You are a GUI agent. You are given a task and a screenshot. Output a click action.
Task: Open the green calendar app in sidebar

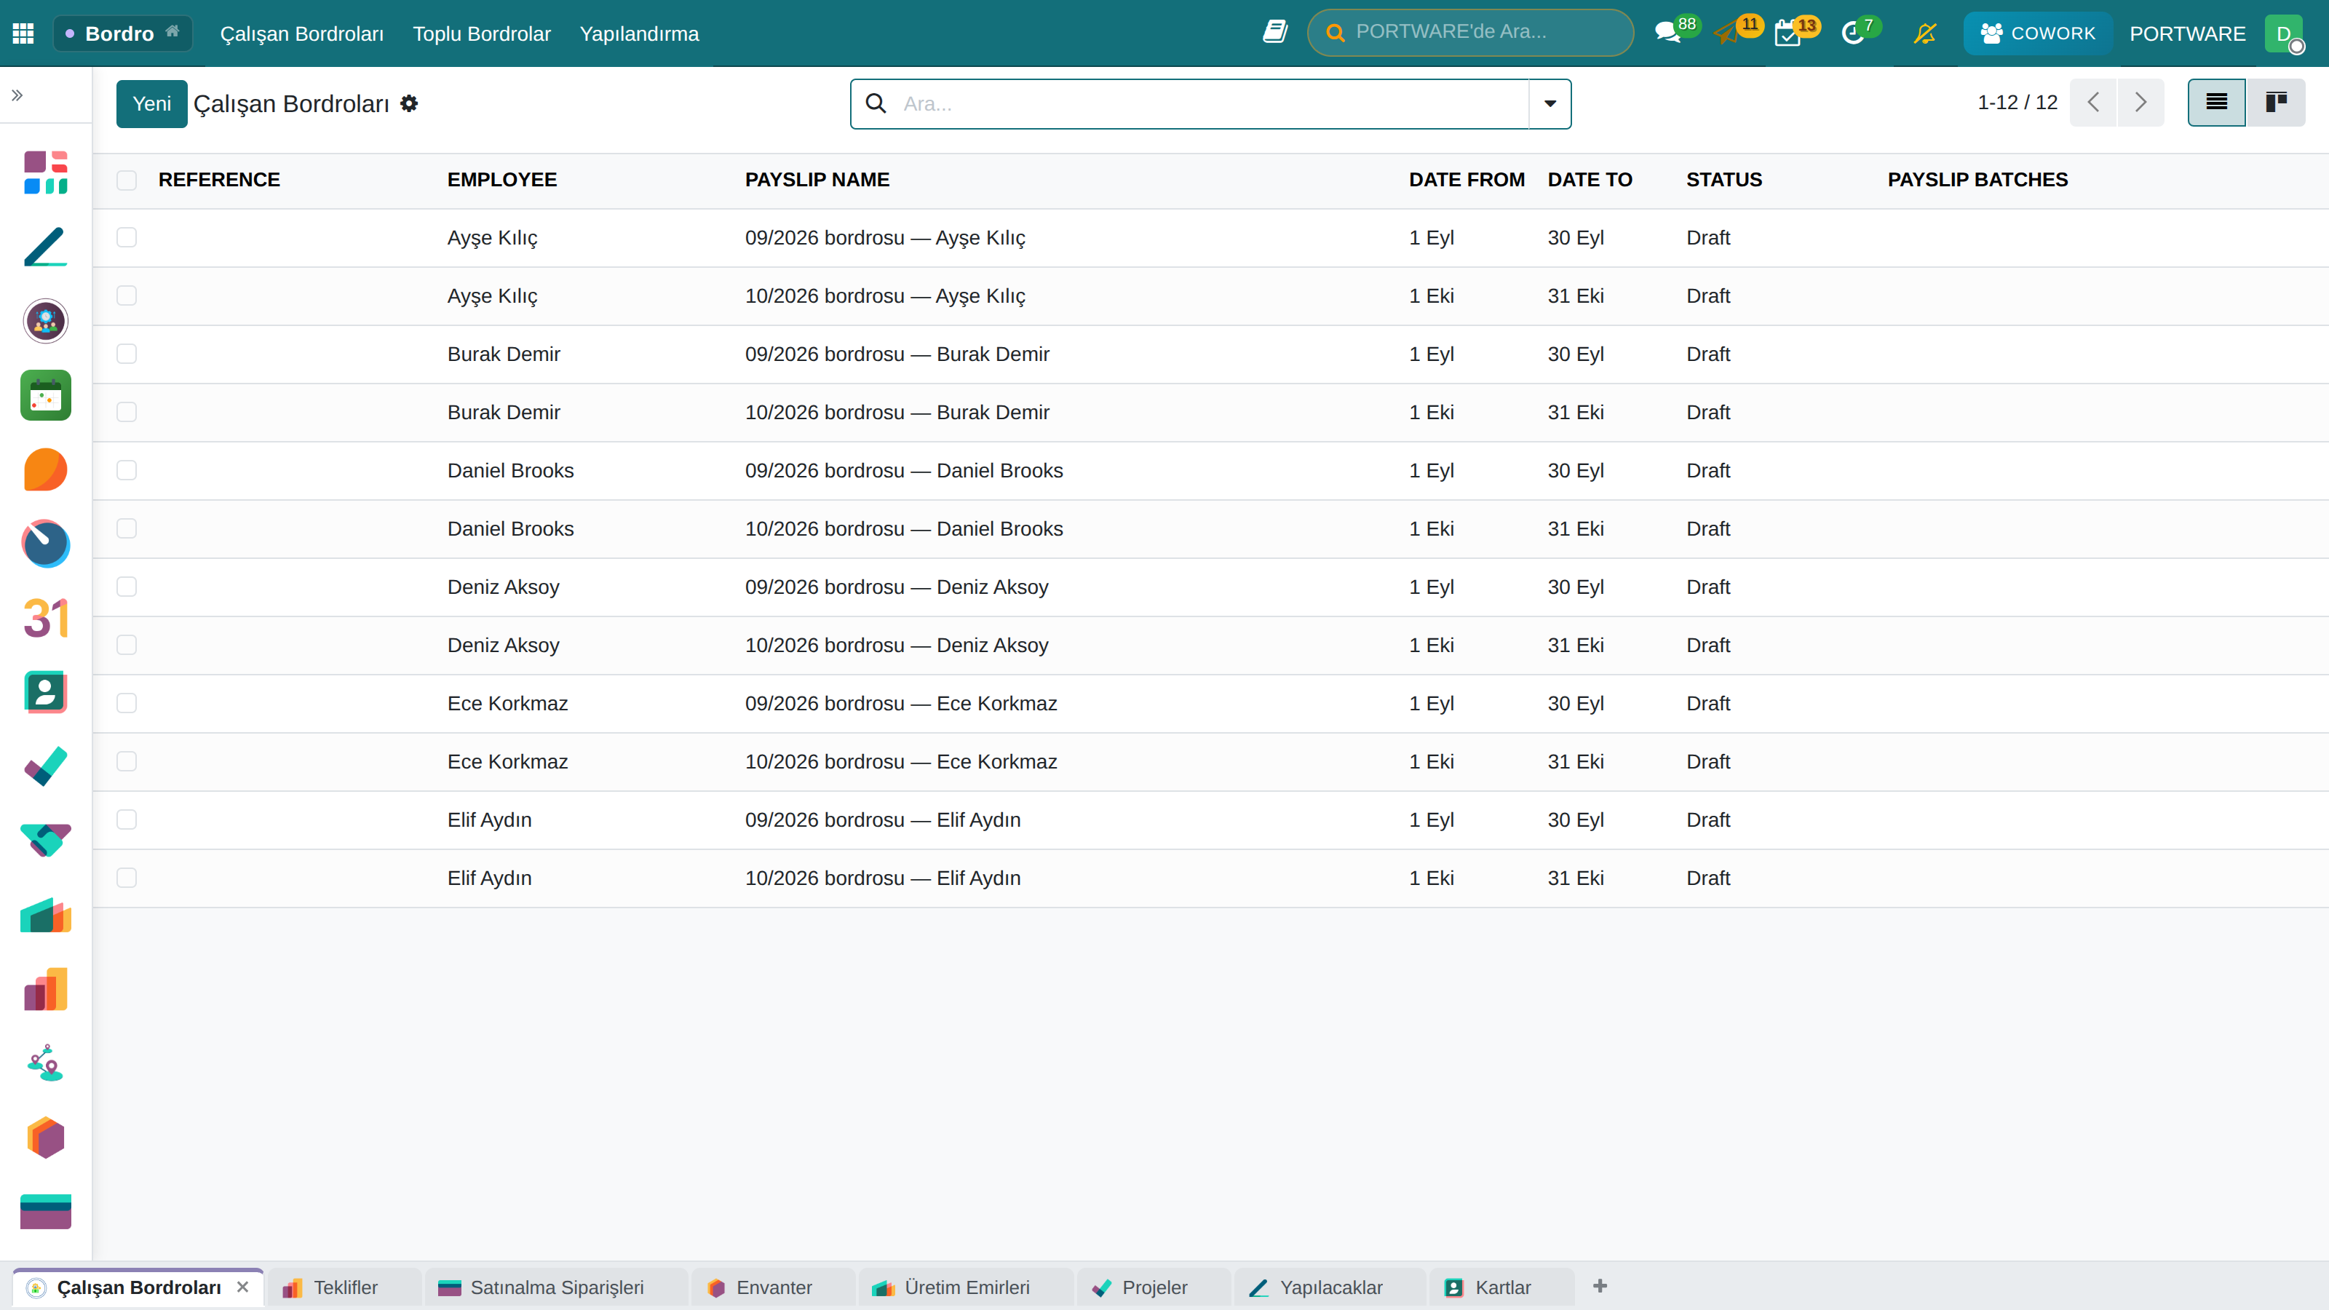pyautogui.click(x=45, y=395)
